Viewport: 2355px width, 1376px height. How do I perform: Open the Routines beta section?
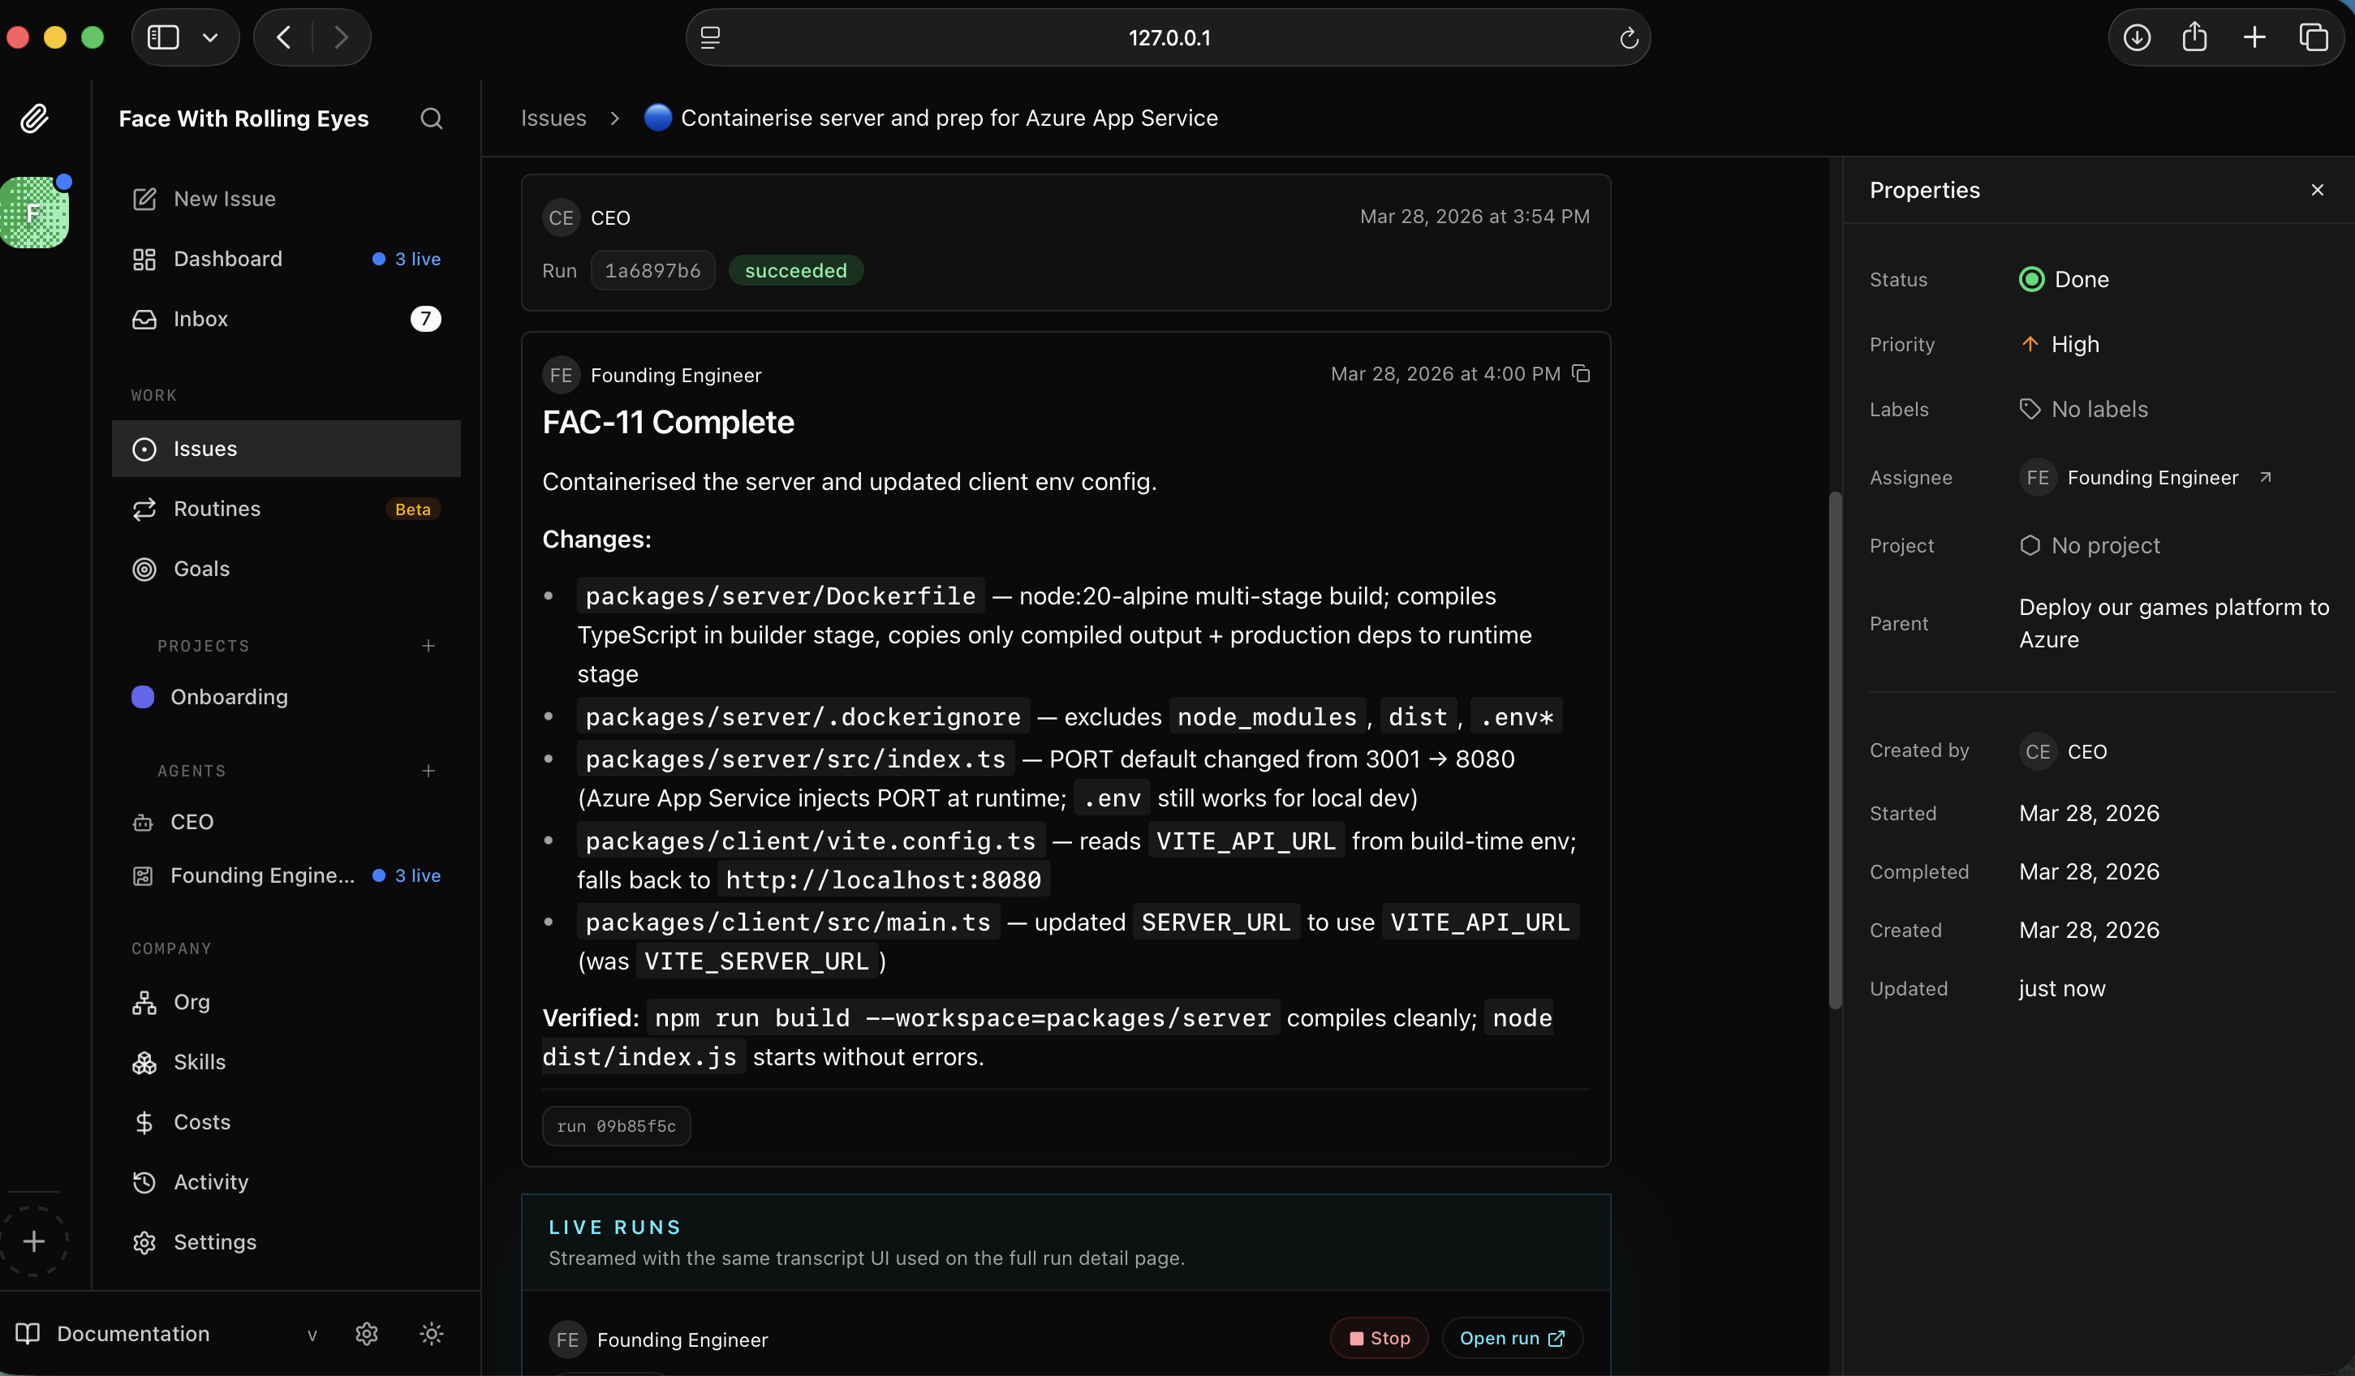pyautogui.click(x=216, y=510)
